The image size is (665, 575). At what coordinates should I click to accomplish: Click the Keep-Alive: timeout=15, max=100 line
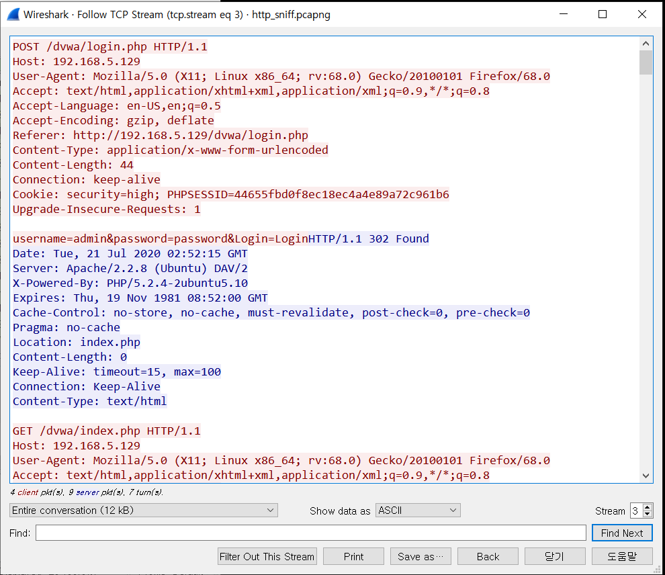pos(117,372)
